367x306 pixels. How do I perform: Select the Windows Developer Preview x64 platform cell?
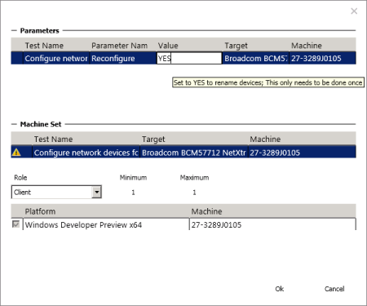click(x=106, y=224)
